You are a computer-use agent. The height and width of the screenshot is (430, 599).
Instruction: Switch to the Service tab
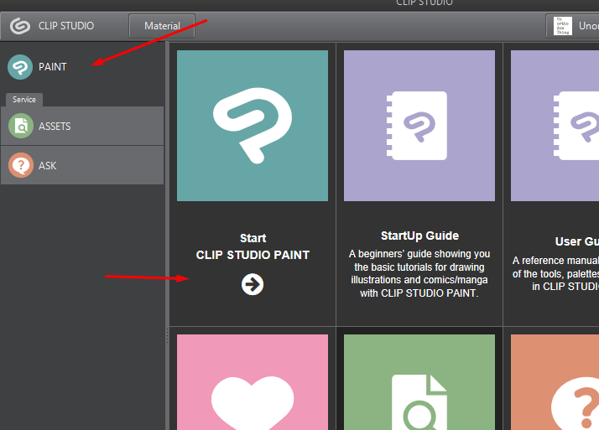24,99
